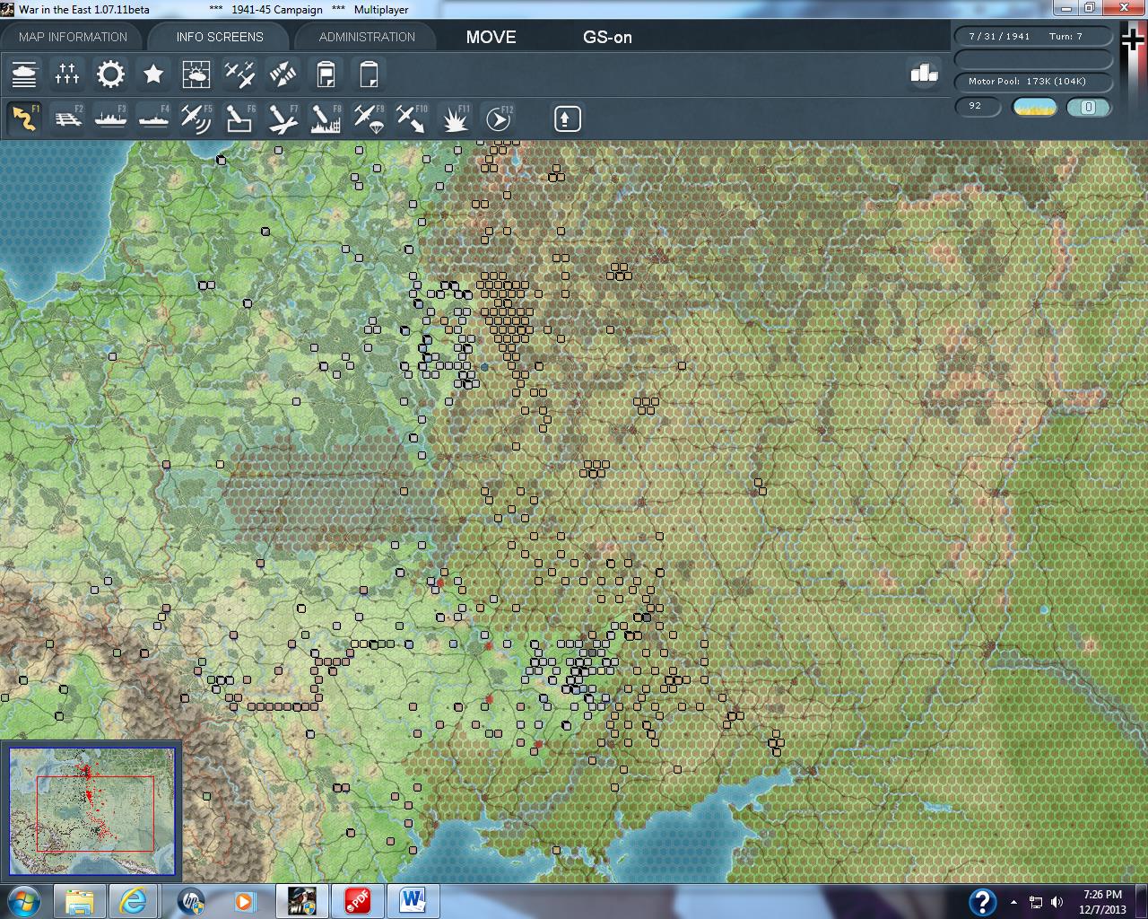Screen dimensions: 1148x919
Task: Click the reinforcement arrows icon
Action: [283, 74]
